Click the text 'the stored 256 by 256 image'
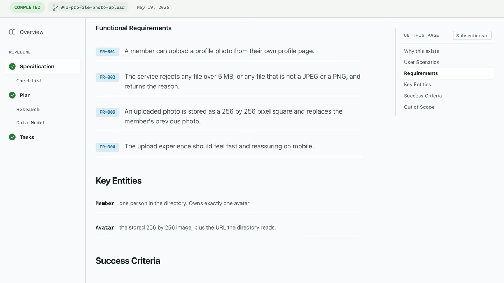 [156, 227]
